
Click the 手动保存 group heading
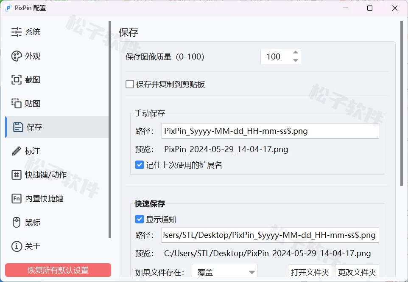tap(150, 113)
